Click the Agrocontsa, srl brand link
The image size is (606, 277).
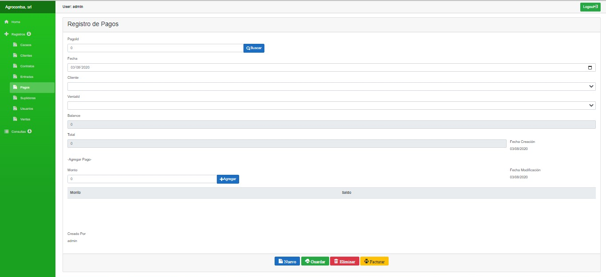tap(18, 7)
